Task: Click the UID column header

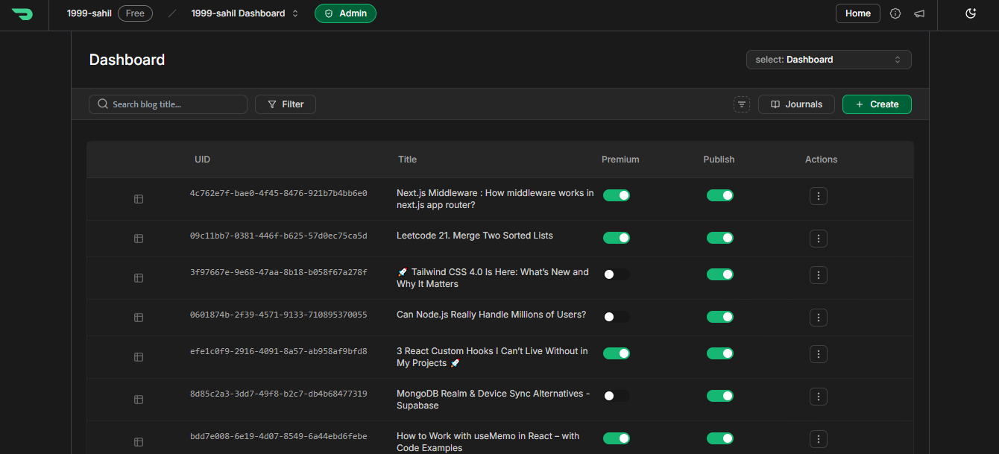Action: 202,160
